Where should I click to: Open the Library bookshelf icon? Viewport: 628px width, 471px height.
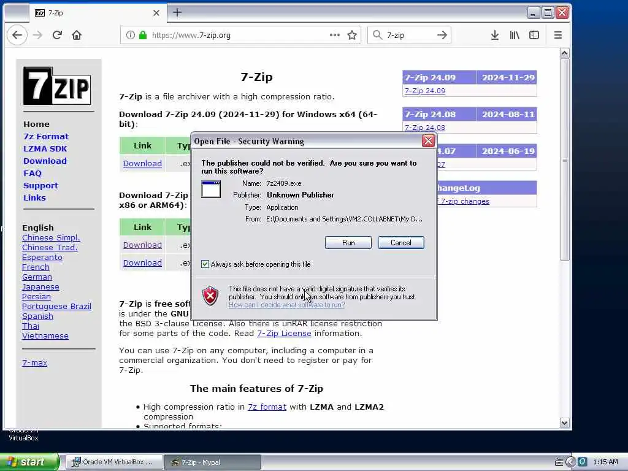515,35
